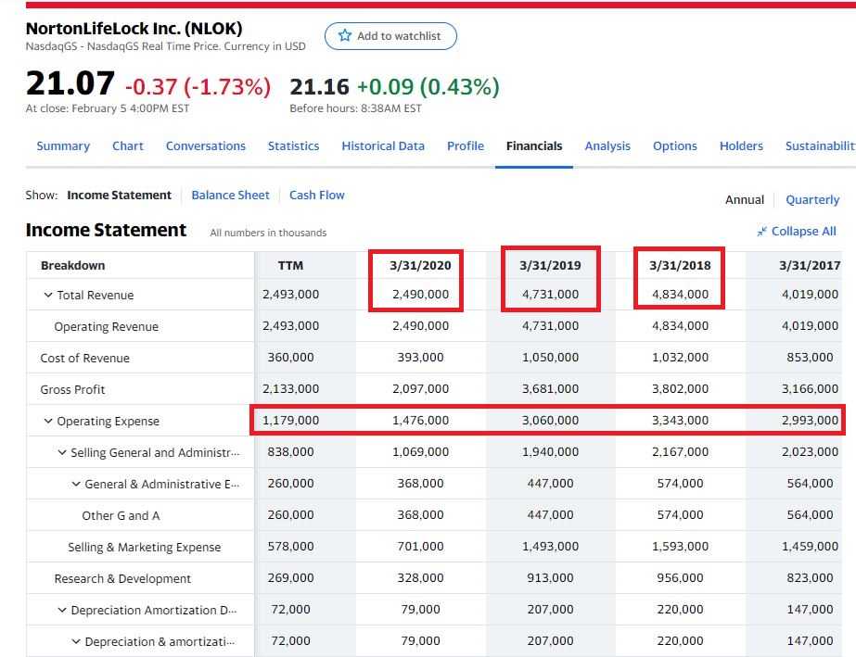Click the Collapse All arrows icon

click(x=761, y=232)
